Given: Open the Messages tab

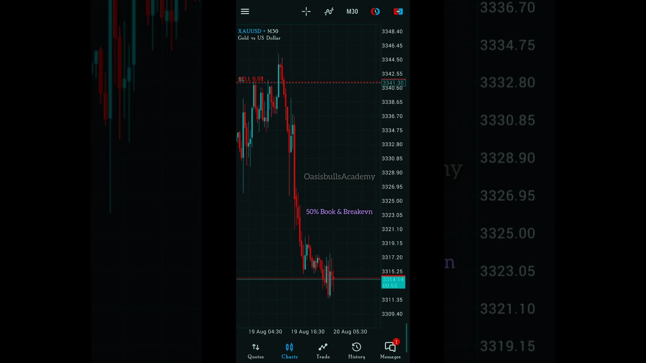Looking at the screenshot, I should tap(390, 351).
